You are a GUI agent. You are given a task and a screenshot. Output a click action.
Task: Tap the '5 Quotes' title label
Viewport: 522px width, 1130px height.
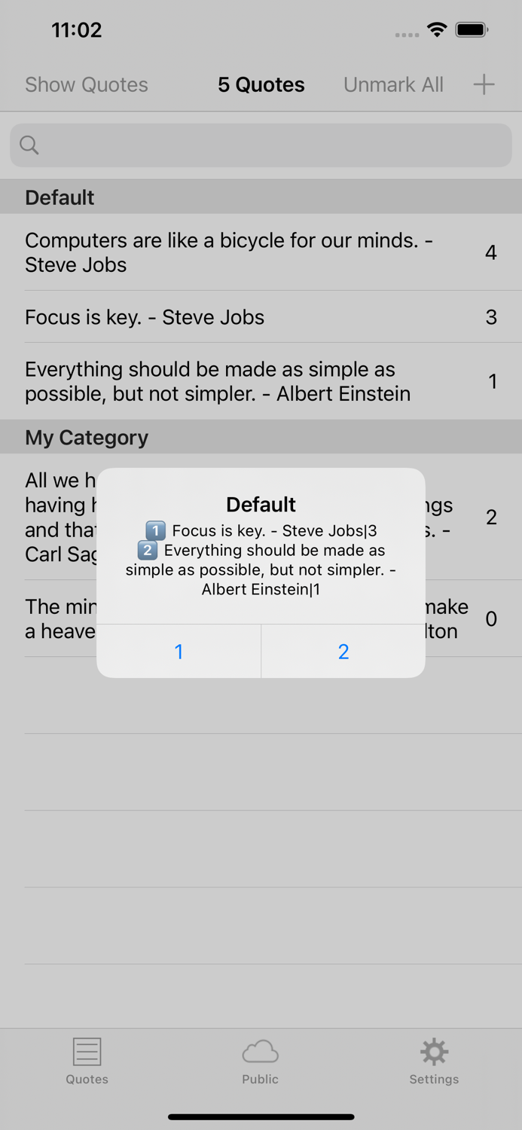pyautogui.click(x=261, y=84)
